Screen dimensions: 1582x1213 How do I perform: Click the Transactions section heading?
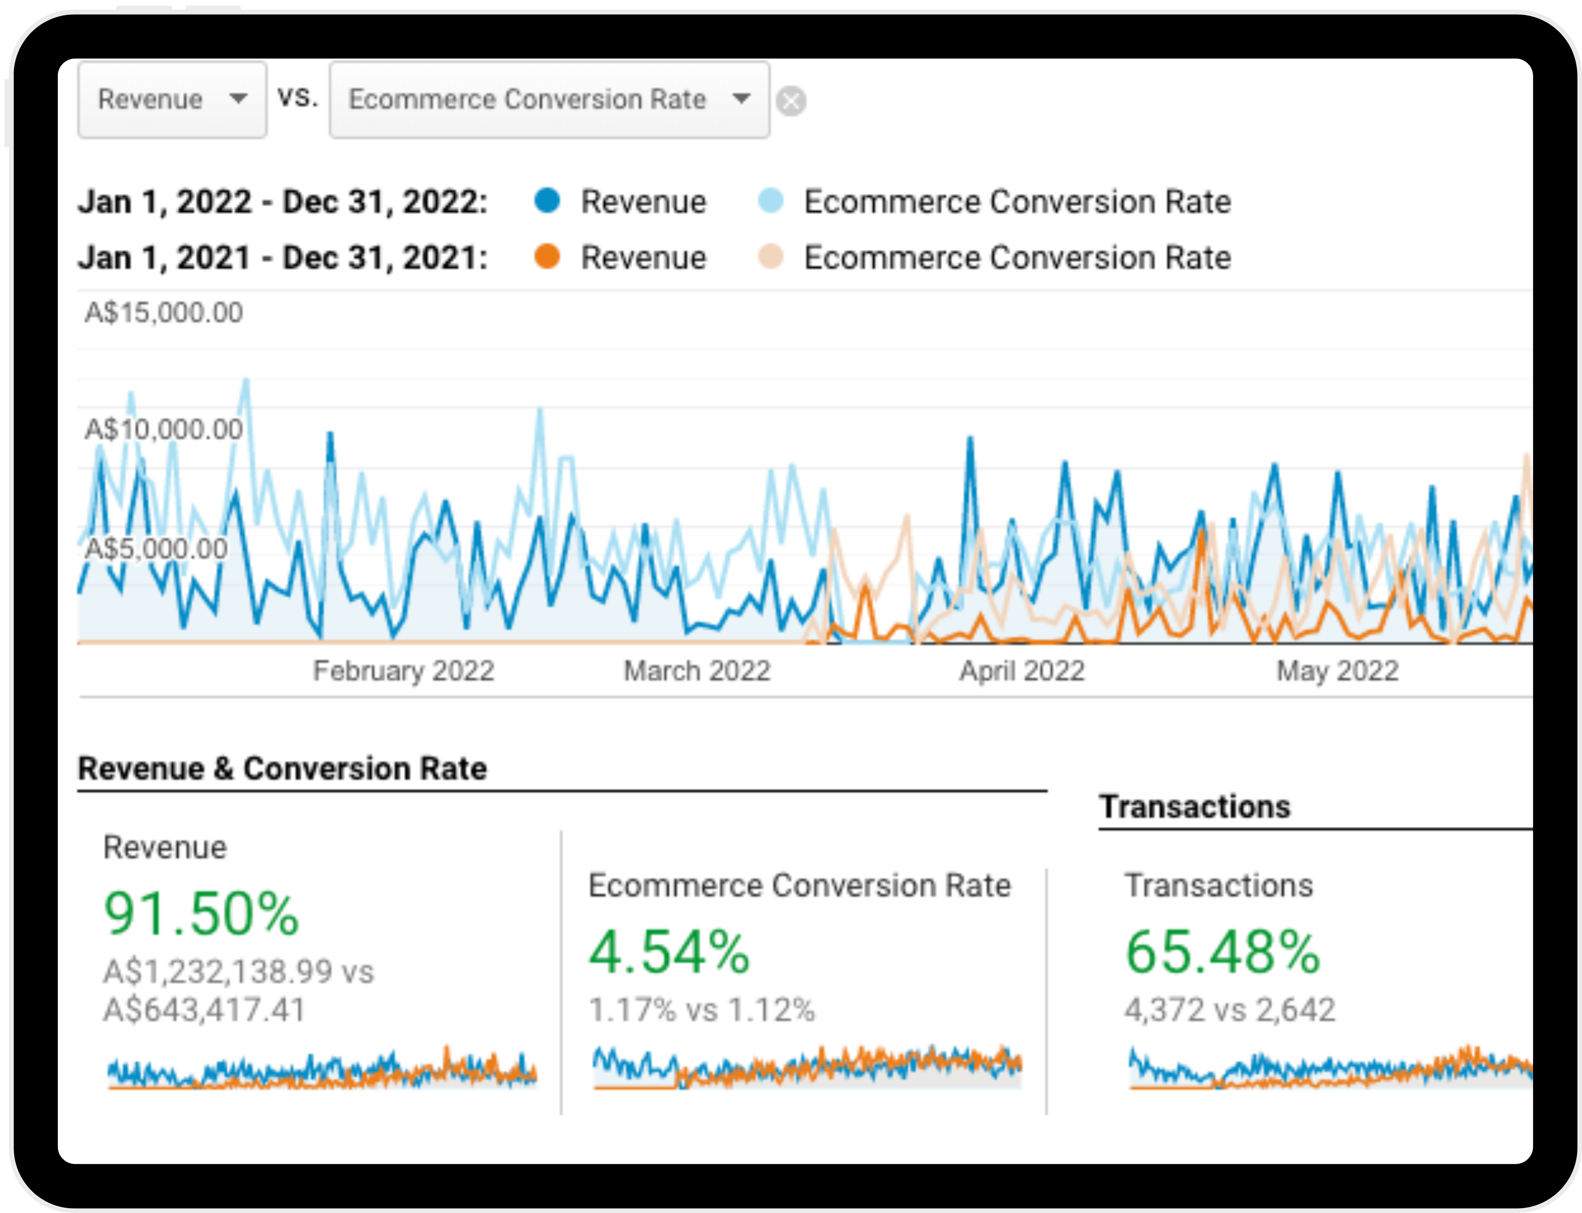click(x=1194, y=806)
